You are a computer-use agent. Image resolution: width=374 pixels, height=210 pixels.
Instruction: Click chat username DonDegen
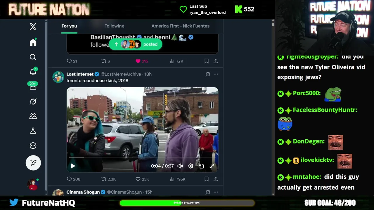click(x=309, y=141)
